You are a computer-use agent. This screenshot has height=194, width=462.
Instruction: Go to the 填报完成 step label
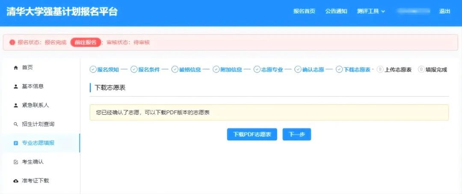[436, 70]
